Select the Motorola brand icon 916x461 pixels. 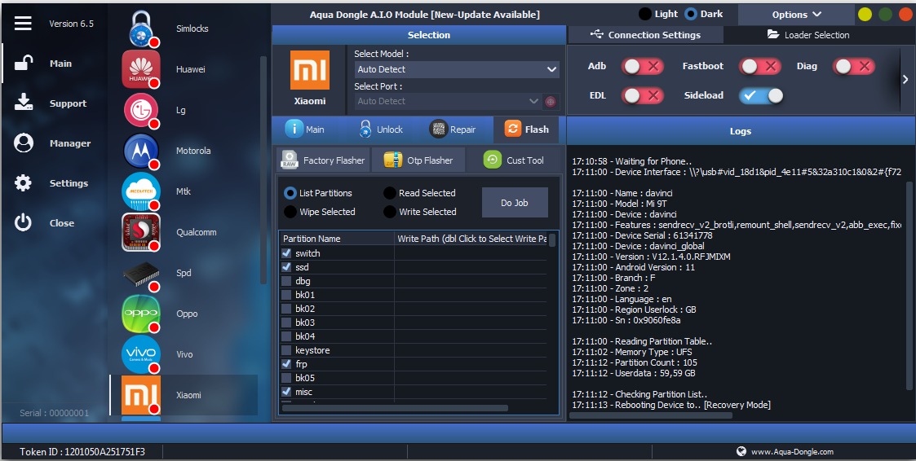pyautogui.click(x=141, y=151)
